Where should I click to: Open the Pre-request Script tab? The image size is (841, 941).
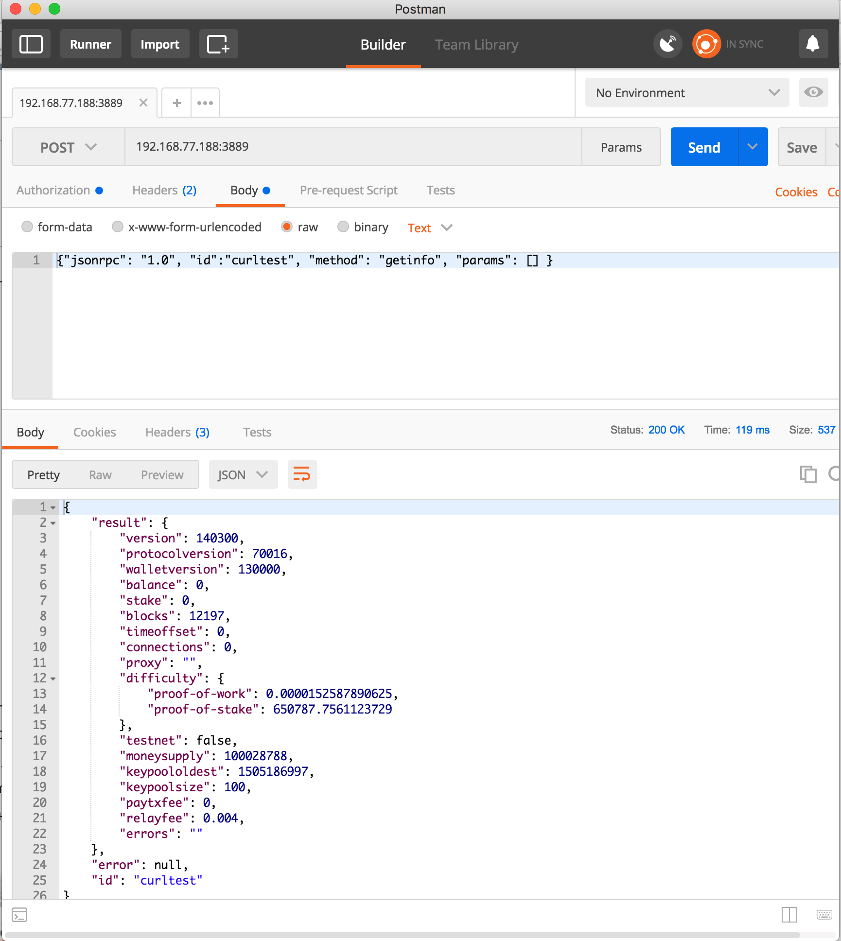tap(349, 191)
